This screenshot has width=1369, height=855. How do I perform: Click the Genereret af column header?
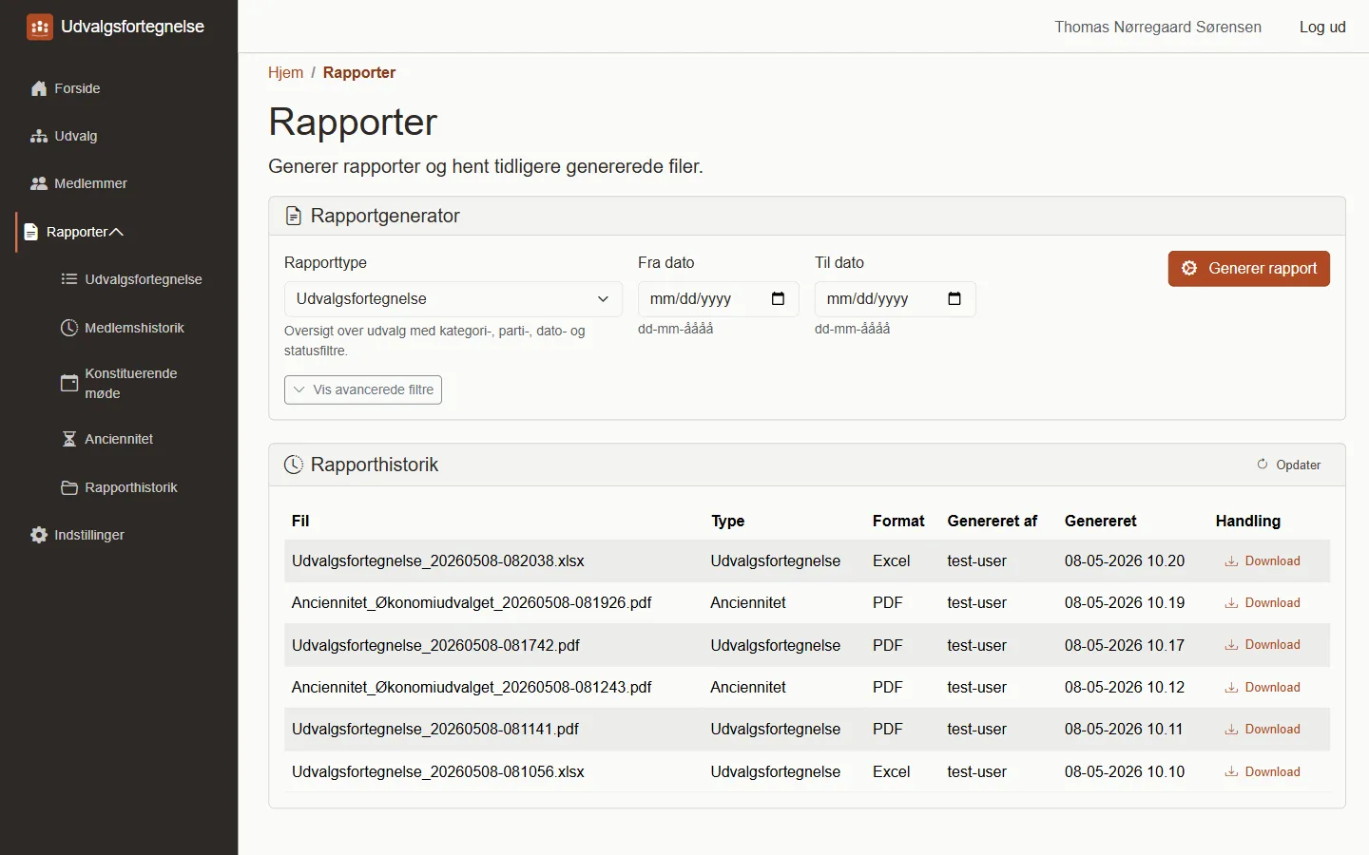click(992, 521)
